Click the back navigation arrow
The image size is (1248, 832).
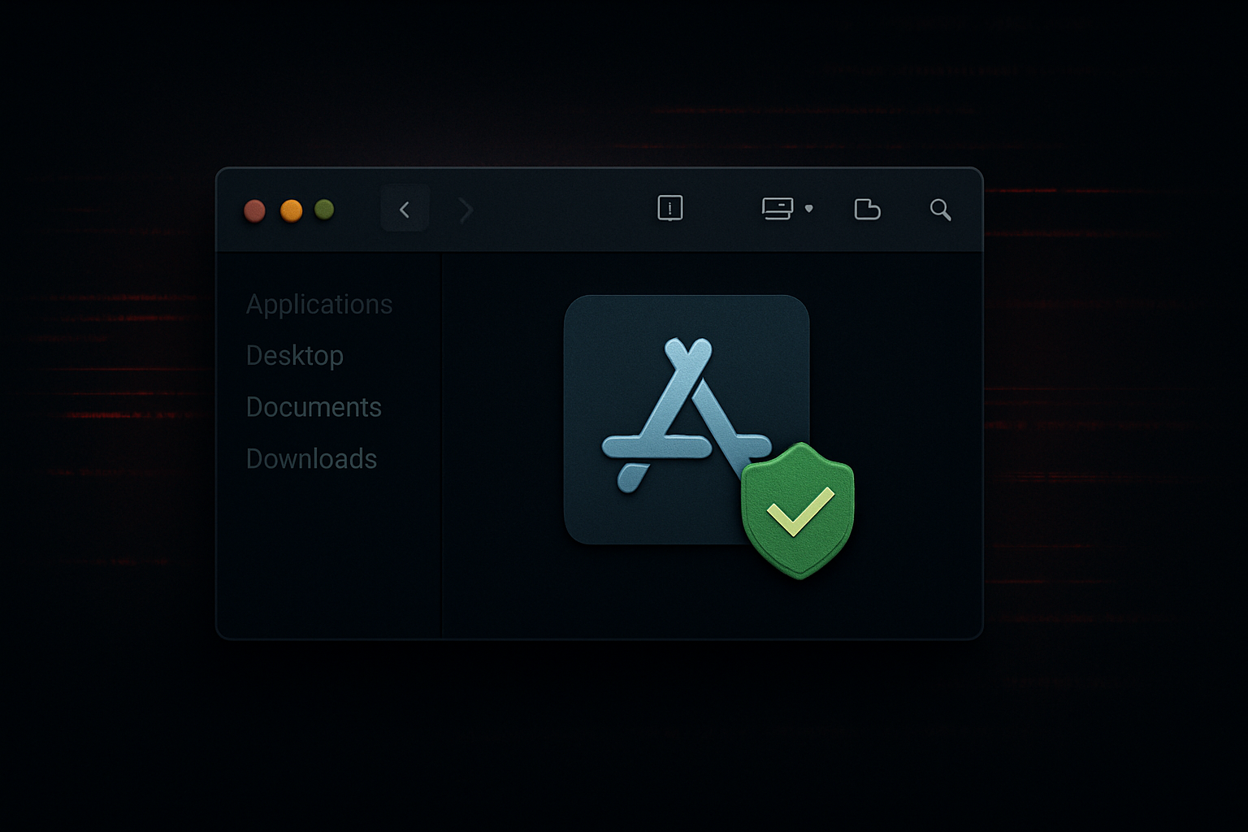(x=405, y=210)
